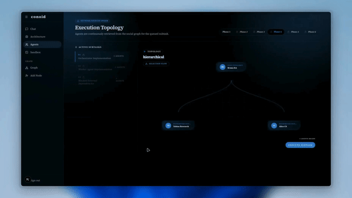Screen dimensions: 352x198
Task: Open the Architecture menu label
Action: click(38, 37)
